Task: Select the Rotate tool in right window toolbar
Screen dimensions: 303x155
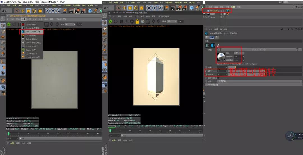Action: click(x=136, y=8)
